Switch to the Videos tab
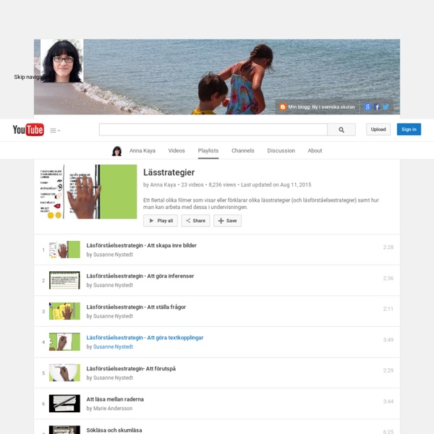The image size is (434, 434). tap(176, 150)
